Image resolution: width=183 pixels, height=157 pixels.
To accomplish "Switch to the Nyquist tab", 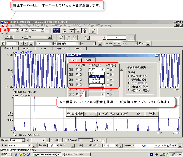I will pyautogui.click(x=61, y=48).
